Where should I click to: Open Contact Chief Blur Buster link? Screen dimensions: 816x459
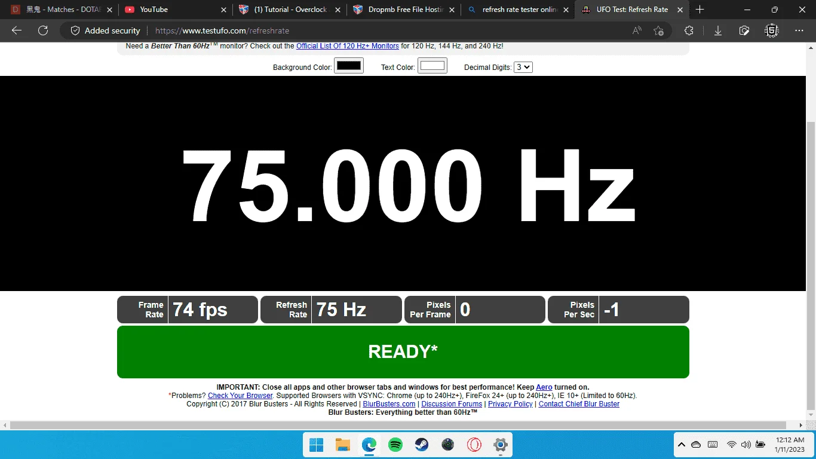click(579, 404)
